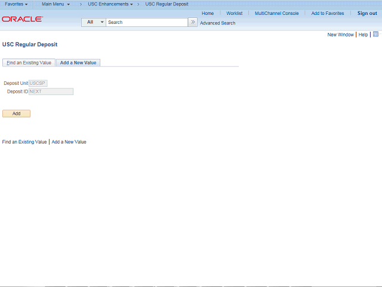Click the Deposit Unit label
This screenshot has height=287, width=382.
click(x=16, y=83)
